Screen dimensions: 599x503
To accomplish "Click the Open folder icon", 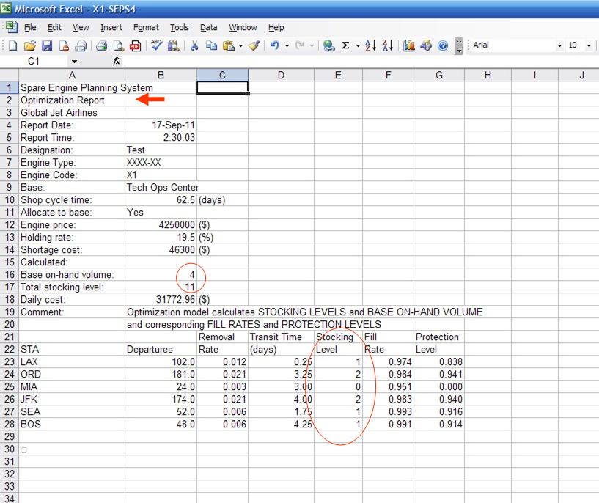I will coord(30,45).
